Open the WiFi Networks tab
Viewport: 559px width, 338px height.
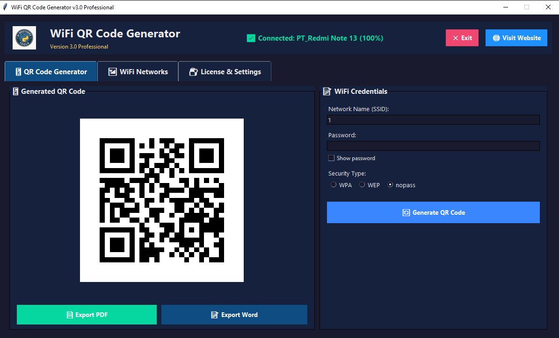coord(138,71)
